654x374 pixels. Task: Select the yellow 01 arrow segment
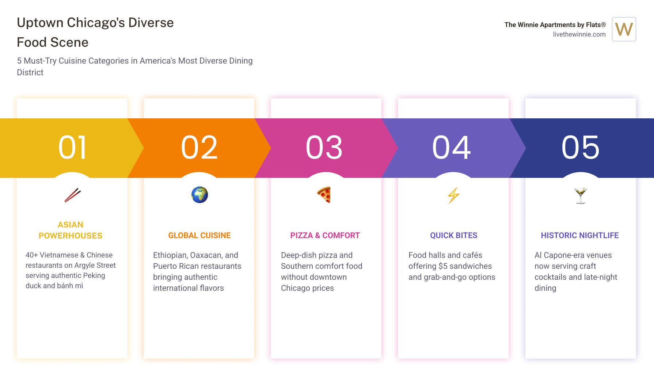point(72,148)
